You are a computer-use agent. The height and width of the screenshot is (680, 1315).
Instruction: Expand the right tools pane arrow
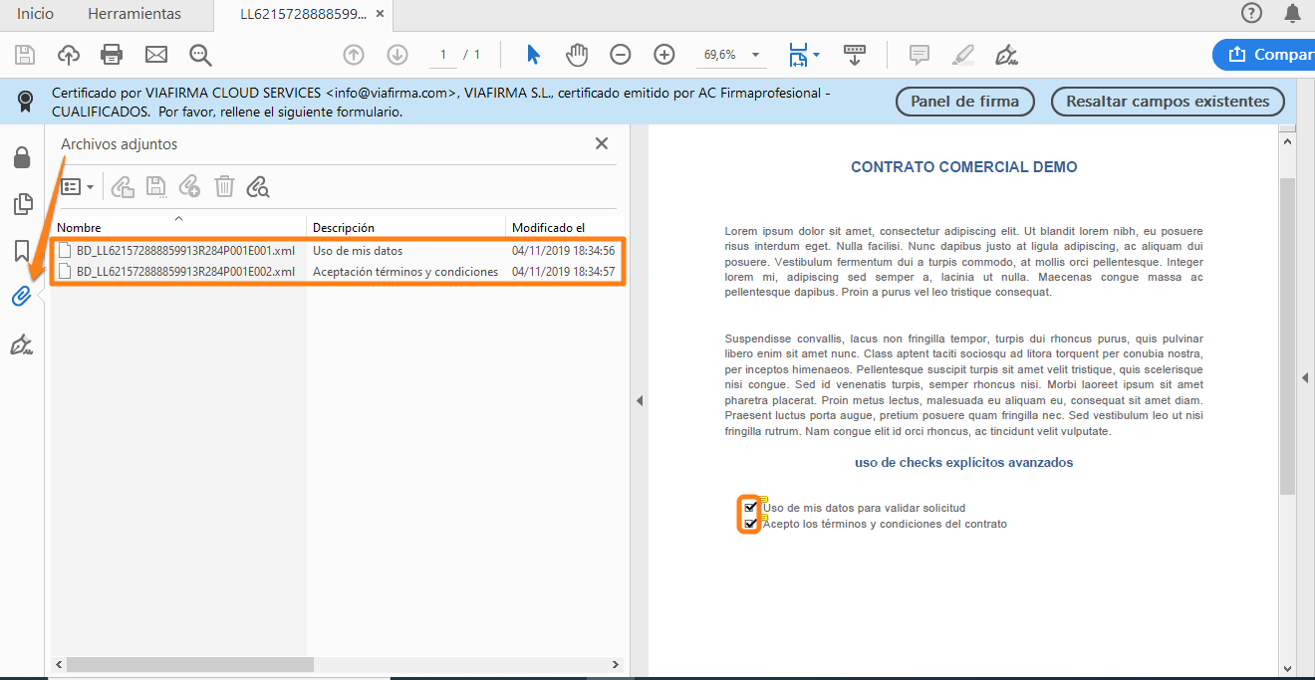(1305, 377)
